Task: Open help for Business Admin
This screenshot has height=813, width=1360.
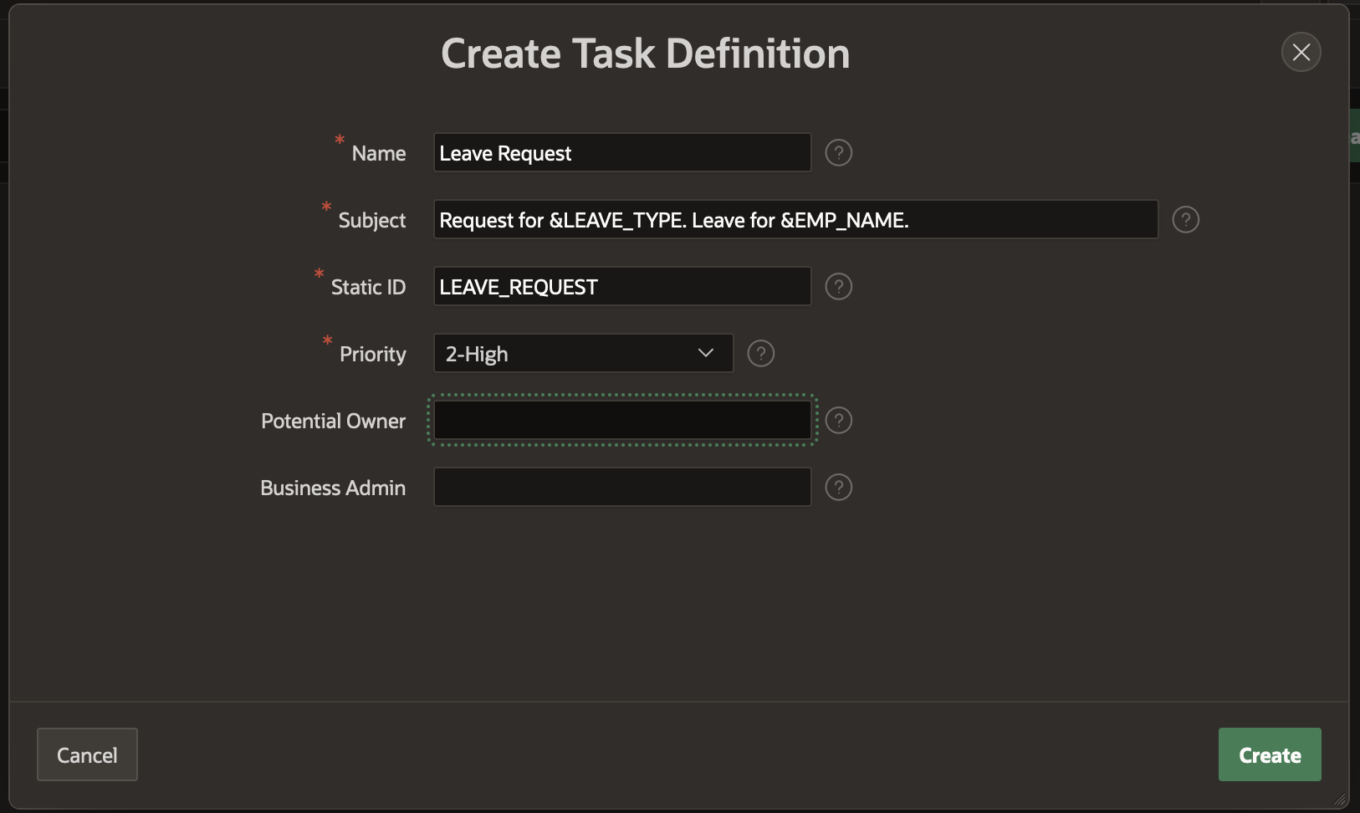Action: [x=838, y=488]
